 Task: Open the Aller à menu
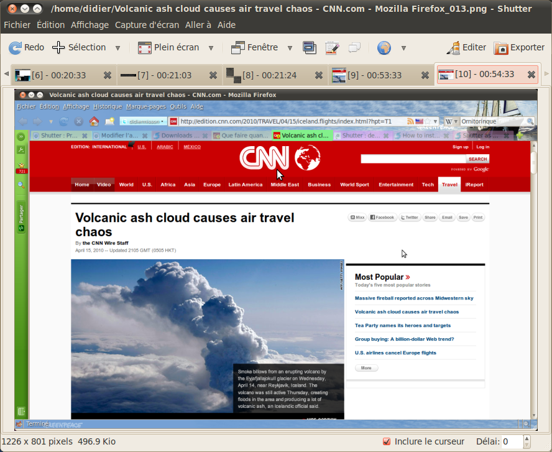198,25
